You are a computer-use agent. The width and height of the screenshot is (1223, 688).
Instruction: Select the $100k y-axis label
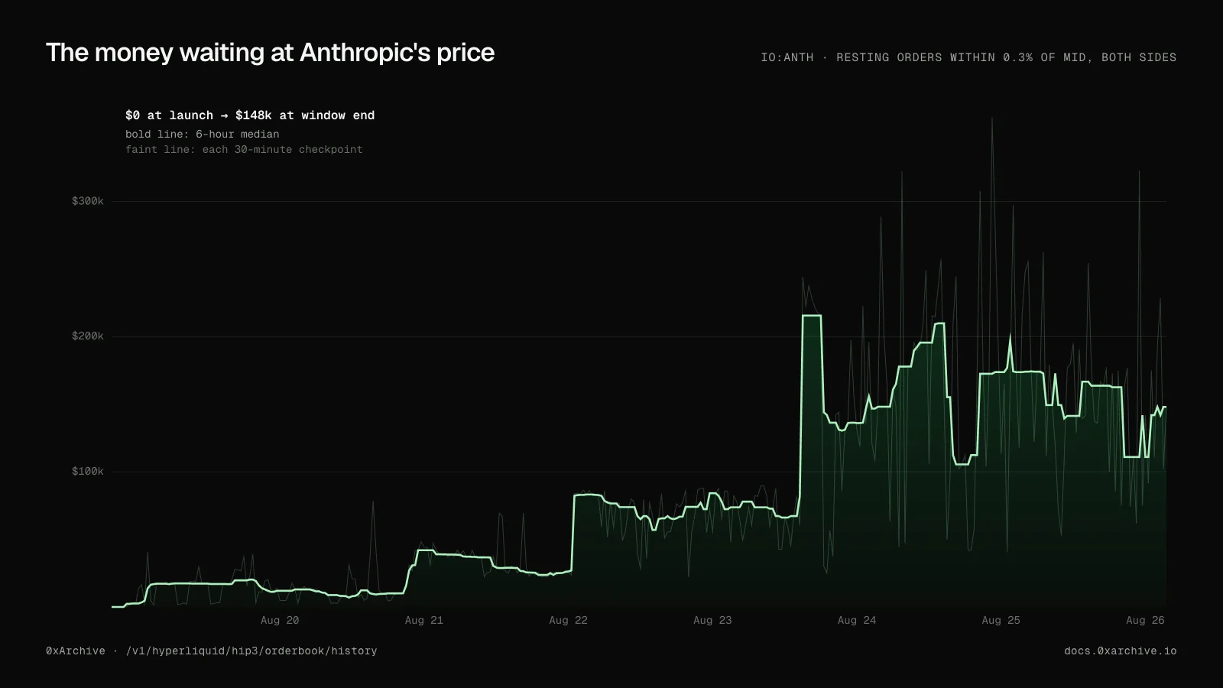point(88,471)
